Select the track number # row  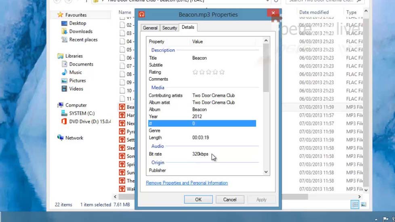(202, 124)
